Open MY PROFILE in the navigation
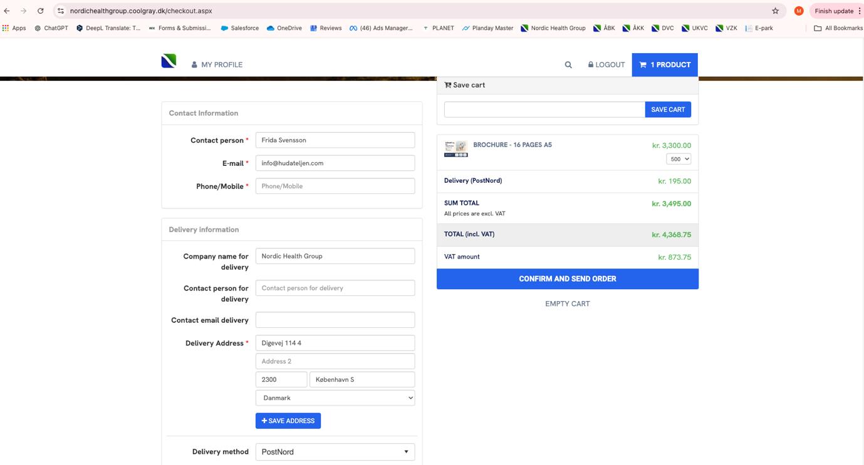864x465 pixels. point(217,64)
